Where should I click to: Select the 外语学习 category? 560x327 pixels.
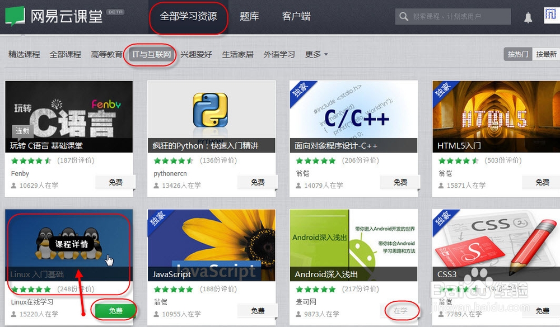pyautogui.click(x=279, y=54)
